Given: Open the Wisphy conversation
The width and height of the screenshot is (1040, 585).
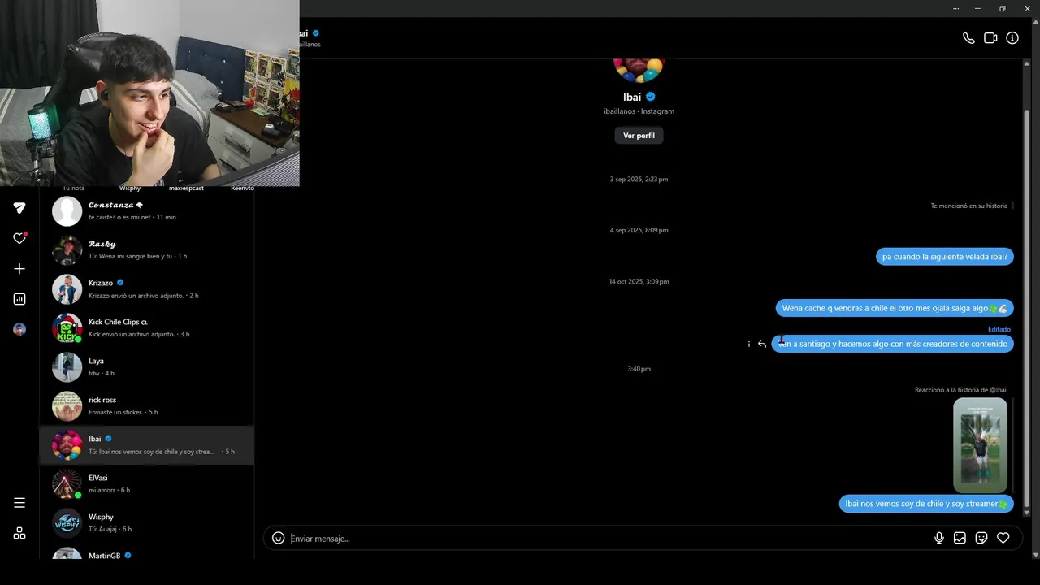Looking at the screenshot, I should [x=146, y=523].
